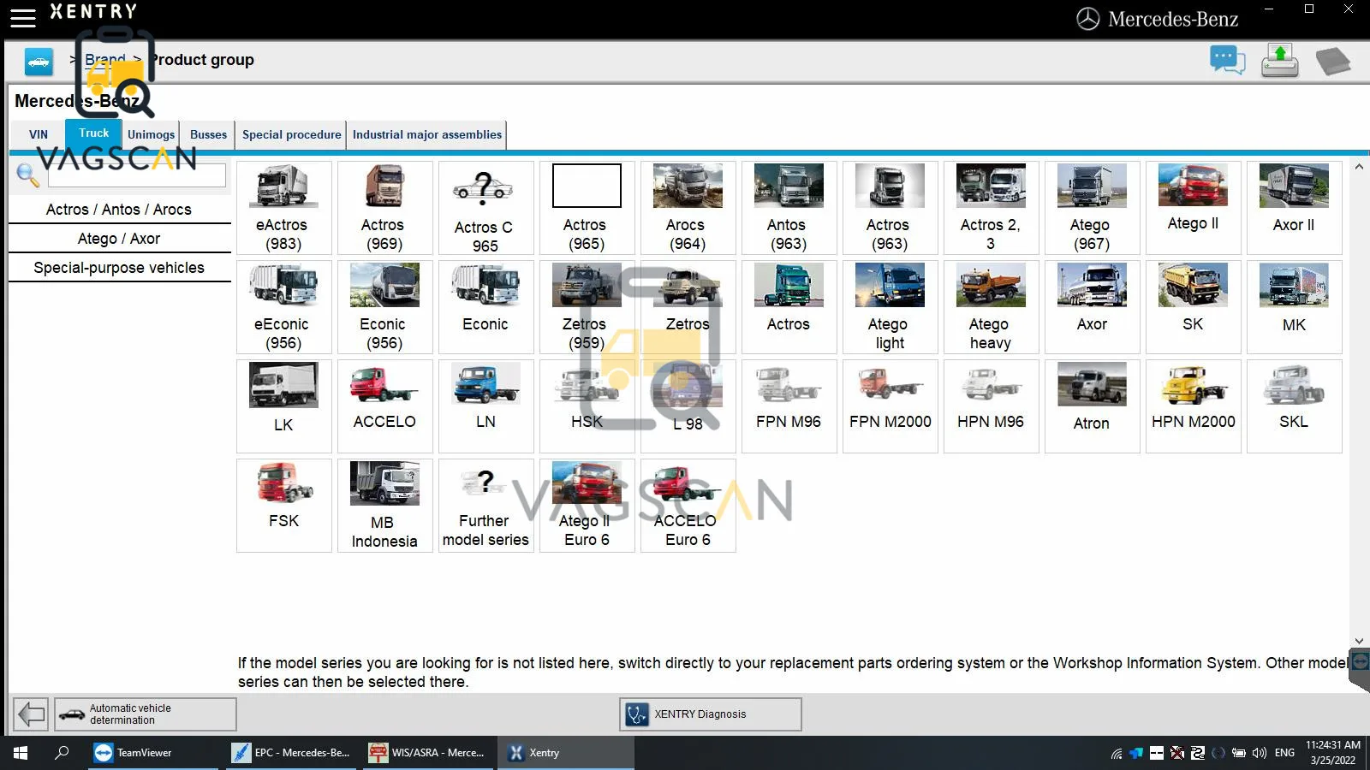Select the eActros (983) model
The width and height of the screenshot is (1370, 770).
point(283,208)
